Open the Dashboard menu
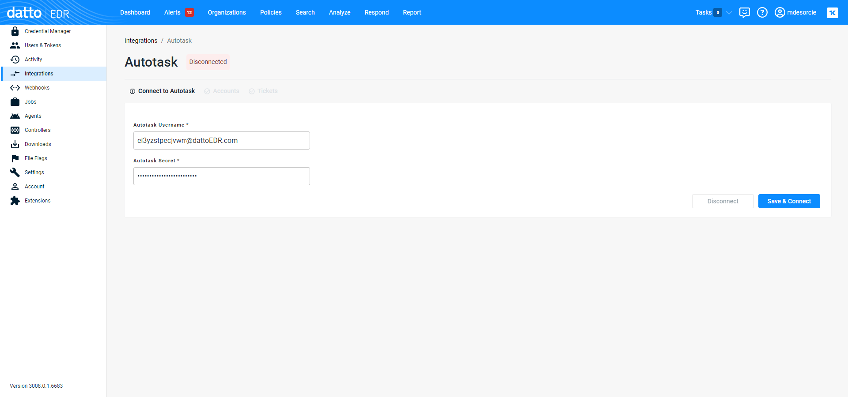The image size is (848, 397). click(x=135, y=12)
